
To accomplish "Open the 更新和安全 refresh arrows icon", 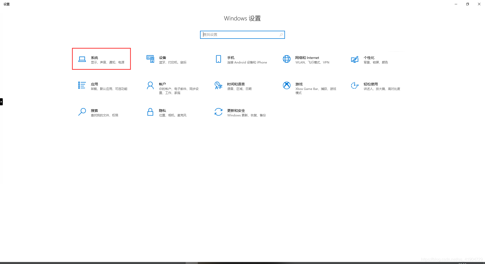I will click(219, 112).
